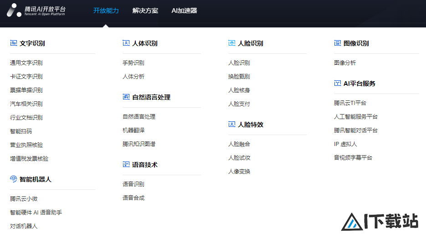This screenshot has height=235, width=426.
Task: Open 语音合成 link
Action: click(x=133, y=198)
